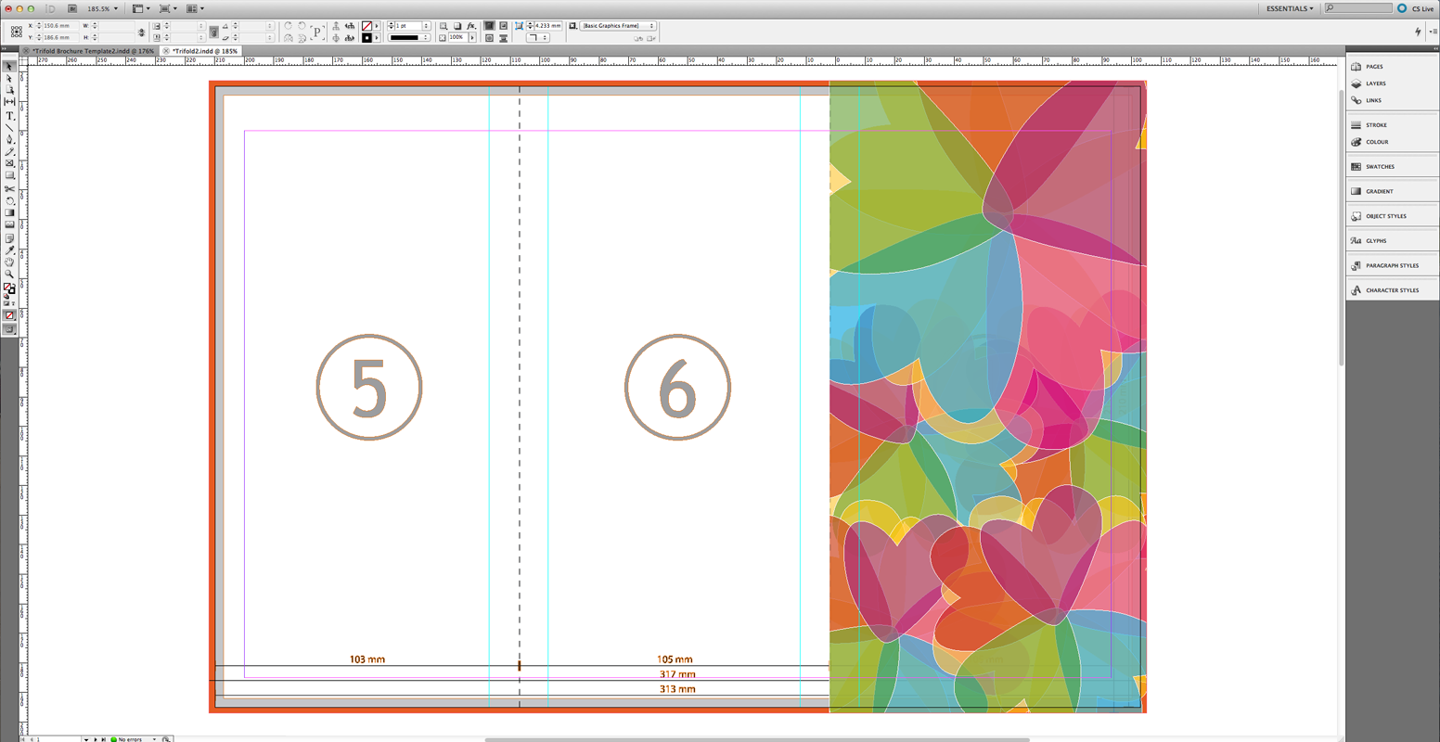Image resolution: width=1440 pixels, height=742 pixels.
Task: Select the Pencil tool
Action: 9,151
